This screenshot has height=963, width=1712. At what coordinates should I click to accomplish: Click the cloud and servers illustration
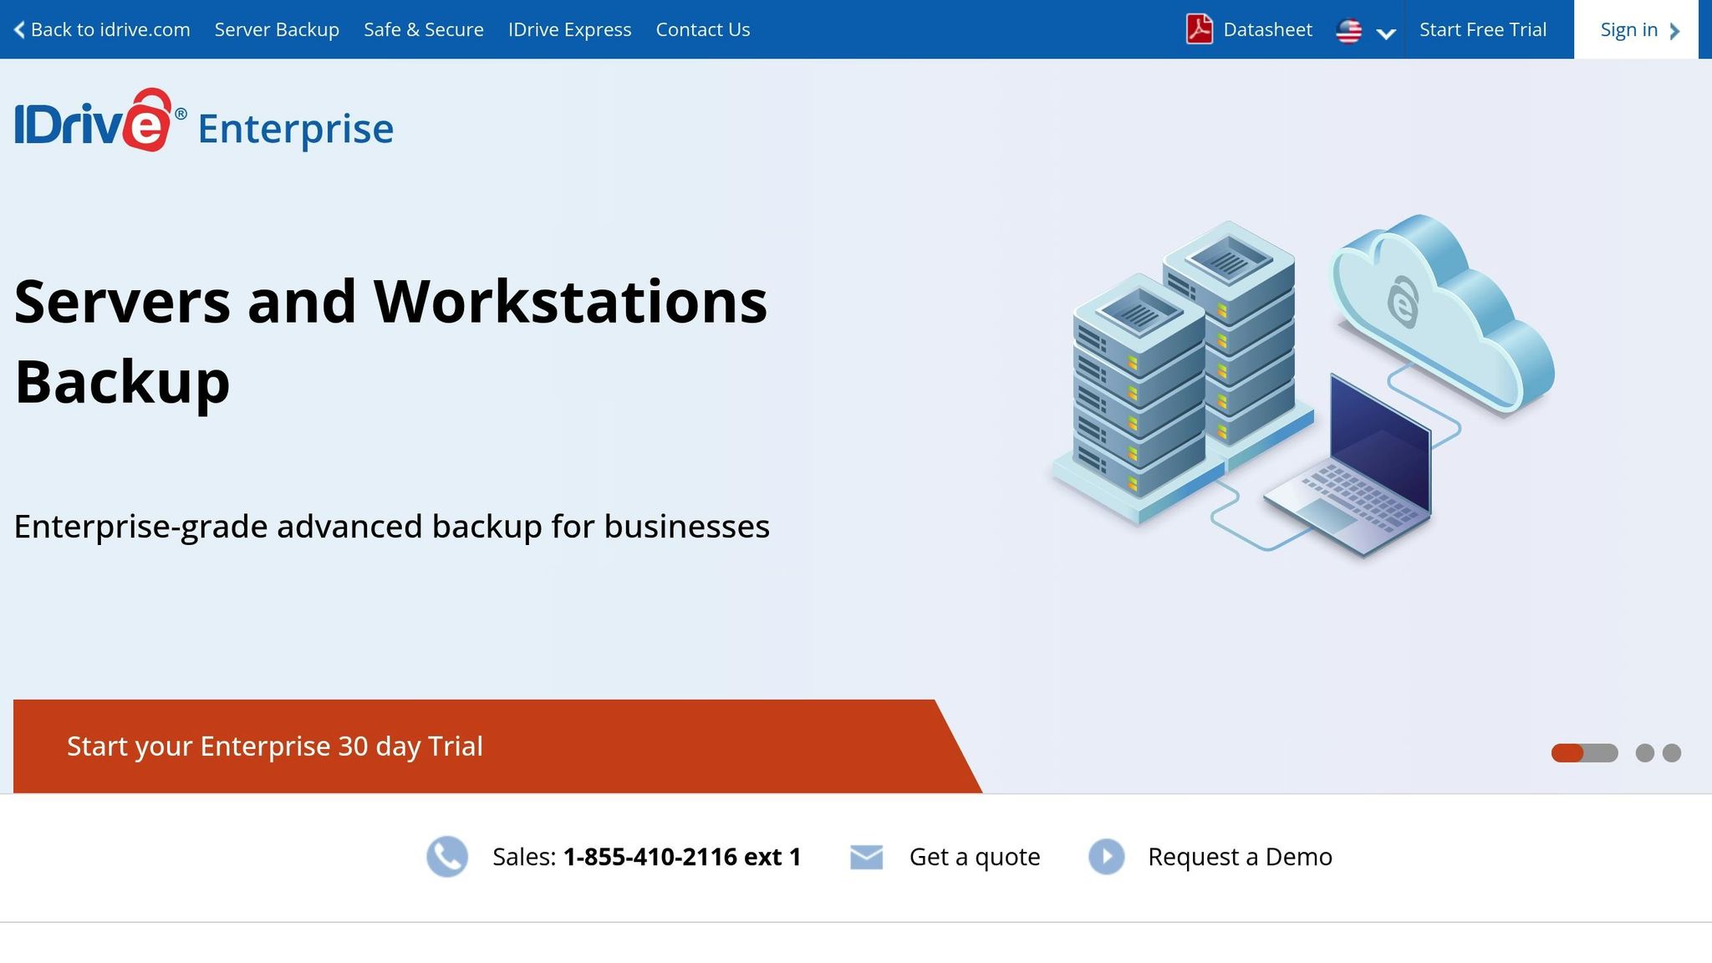(x=1301, y=387)
